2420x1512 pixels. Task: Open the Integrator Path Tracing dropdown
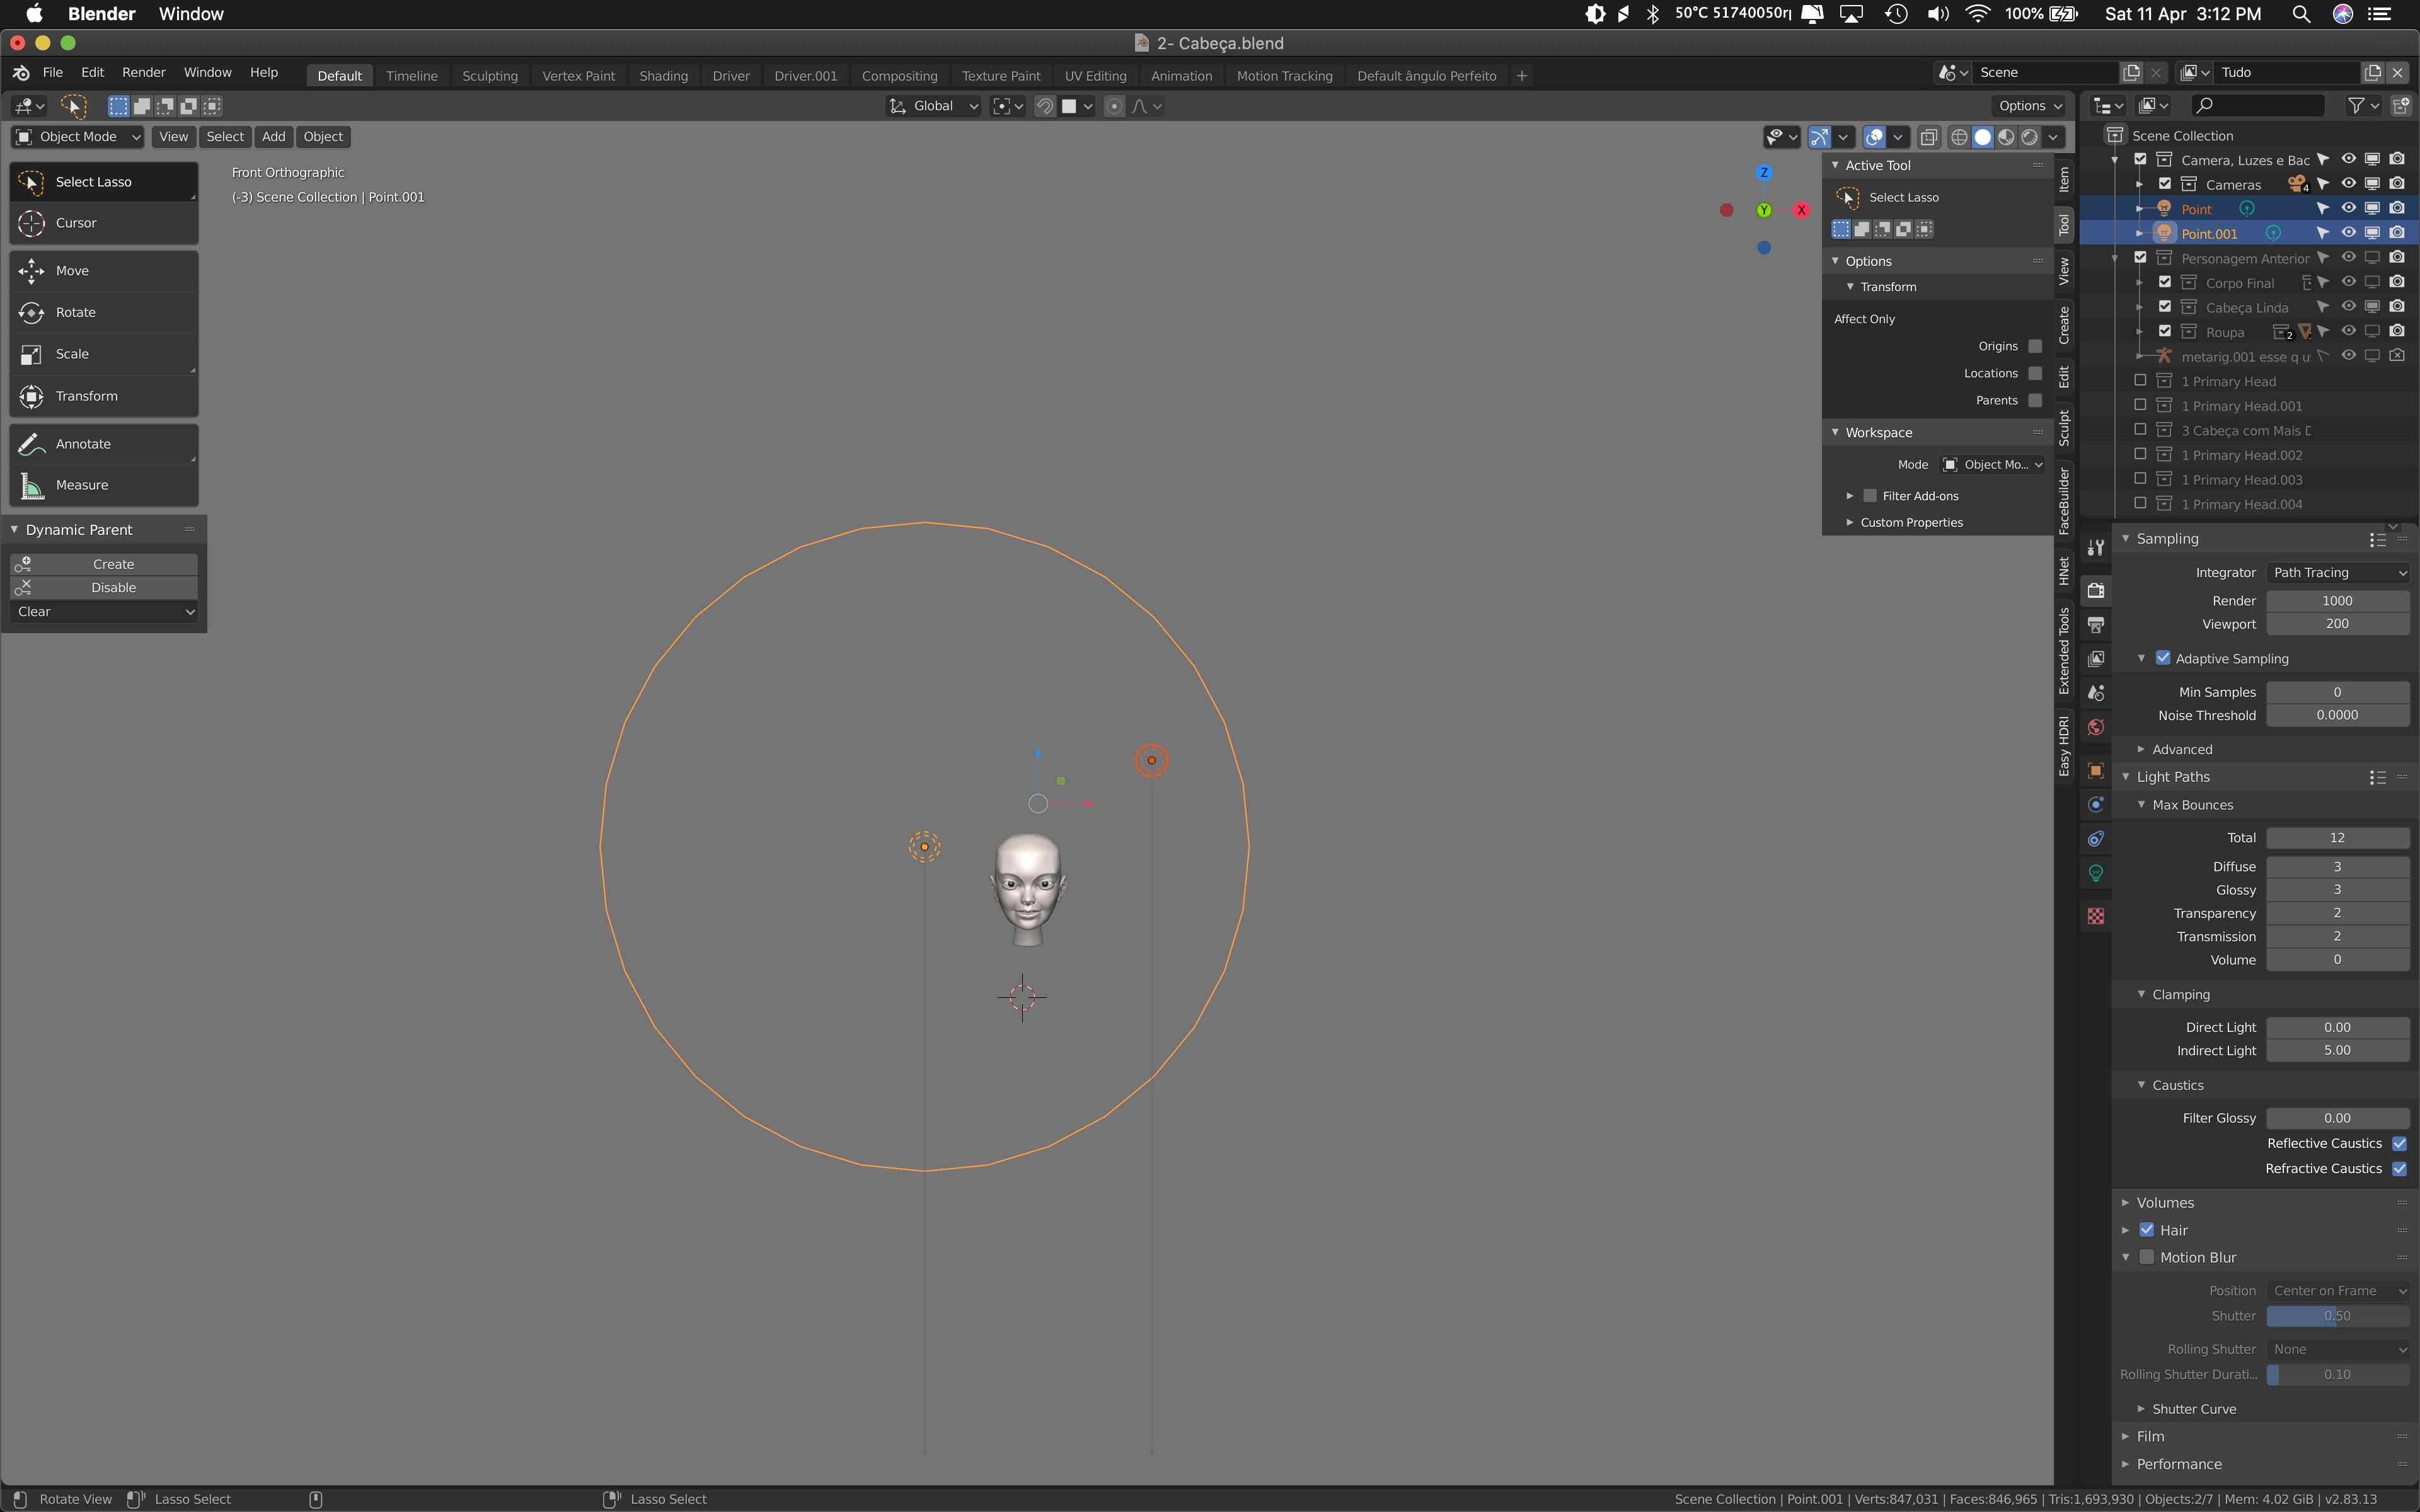pos(2337,573)
